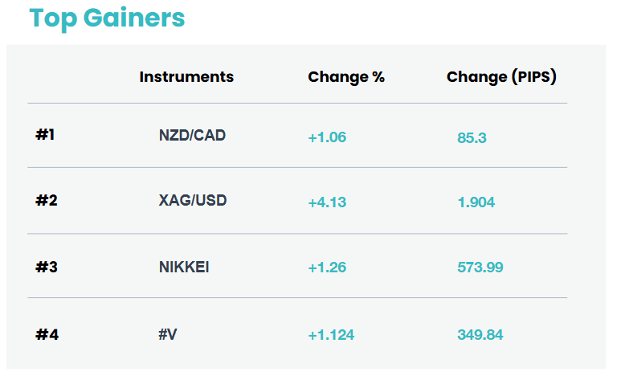Select the Change % column header
This screenshot has height=388, width=625.
click(346, 77)
